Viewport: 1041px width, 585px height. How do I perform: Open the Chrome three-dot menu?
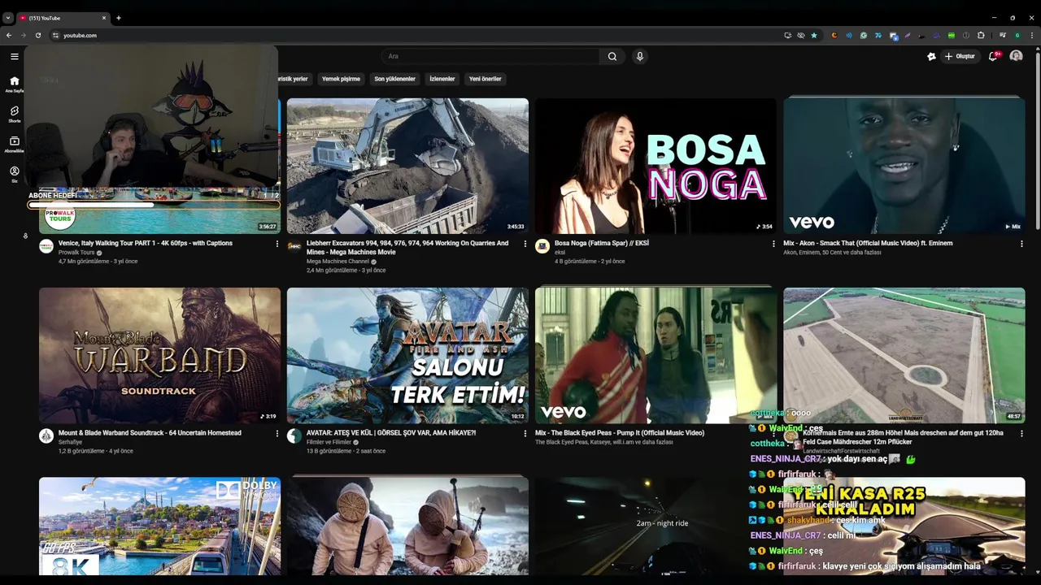1032,35
